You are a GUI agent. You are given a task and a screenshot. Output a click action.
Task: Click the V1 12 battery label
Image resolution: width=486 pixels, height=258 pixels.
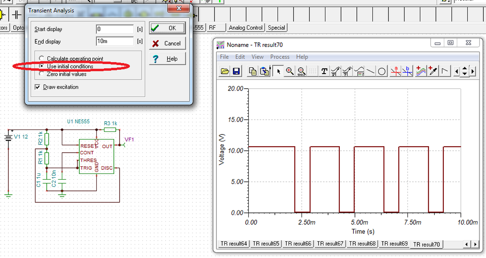pyautogui.click(x=21, y=137)
